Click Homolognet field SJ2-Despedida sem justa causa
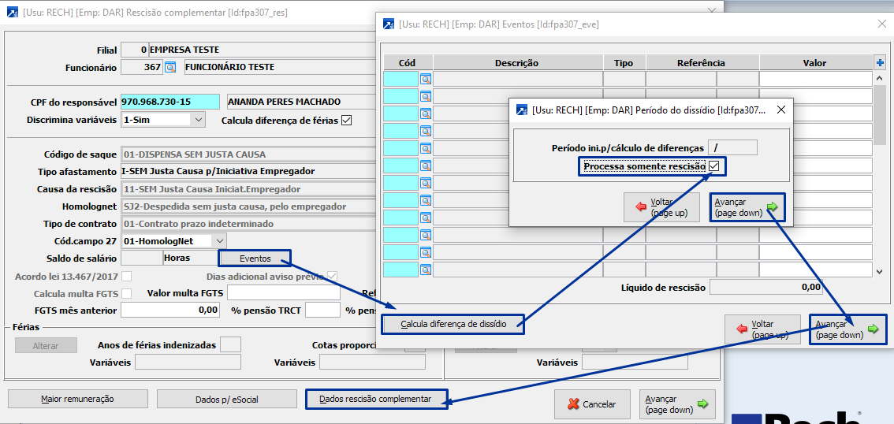This screenshot has width=894, height=424. [x=248, y=206]
